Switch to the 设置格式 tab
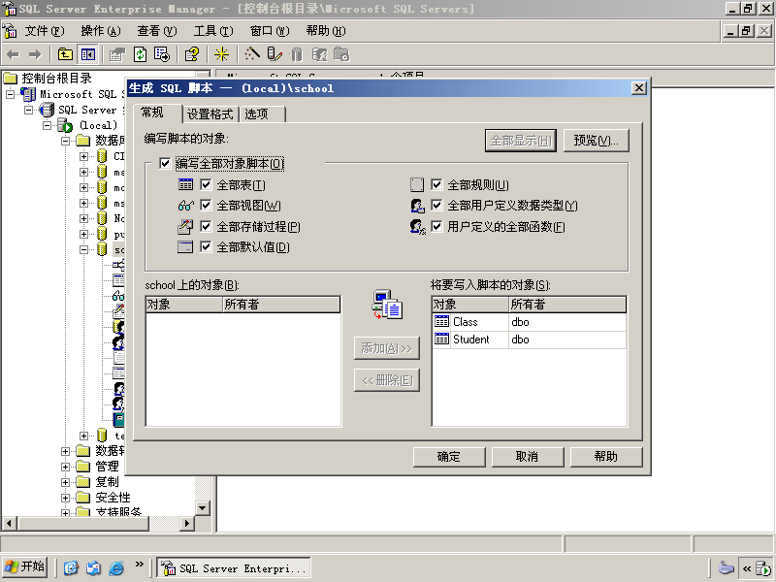The image size is (776, 582). pyautogui.click(x=210, y=113)
